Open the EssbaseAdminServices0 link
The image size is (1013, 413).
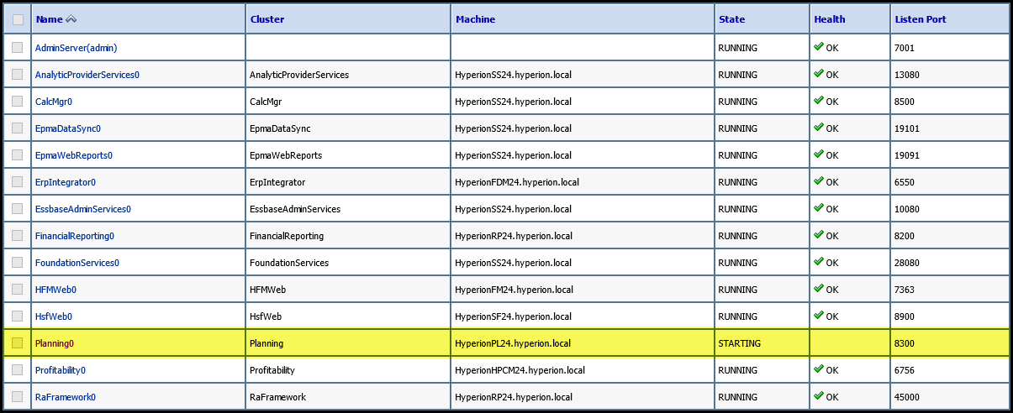(83, 209)
